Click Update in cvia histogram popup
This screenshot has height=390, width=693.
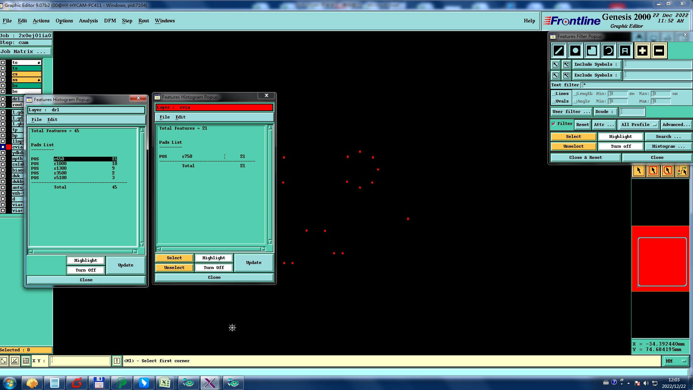[x=253, y=263]
